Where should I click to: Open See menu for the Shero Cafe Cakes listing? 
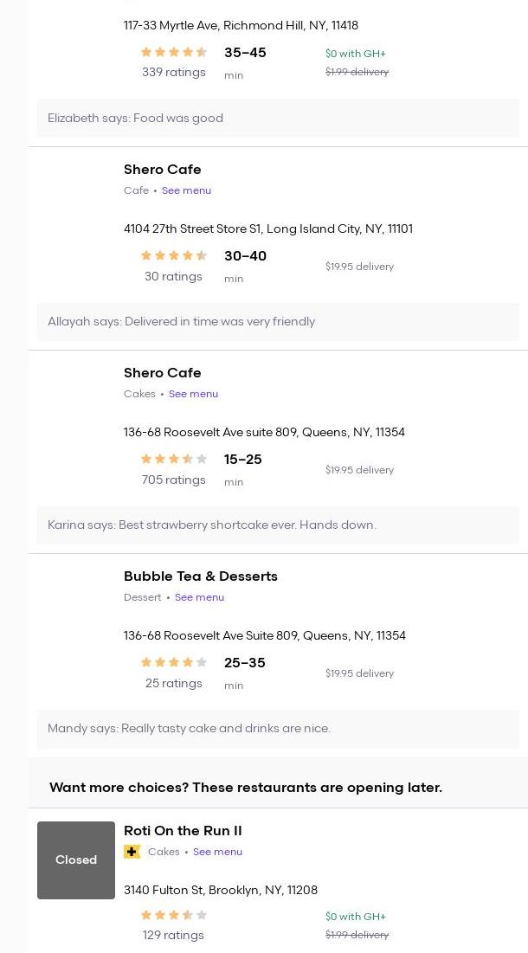click(193, 394)
